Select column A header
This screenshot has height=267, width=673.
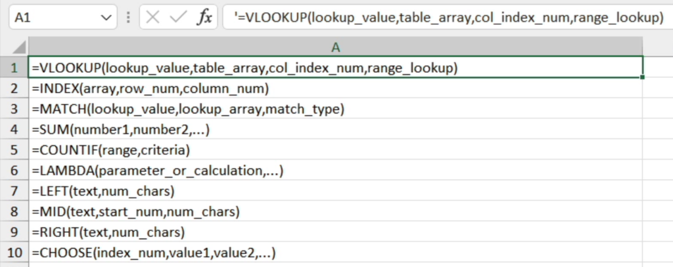coord(335,47)
